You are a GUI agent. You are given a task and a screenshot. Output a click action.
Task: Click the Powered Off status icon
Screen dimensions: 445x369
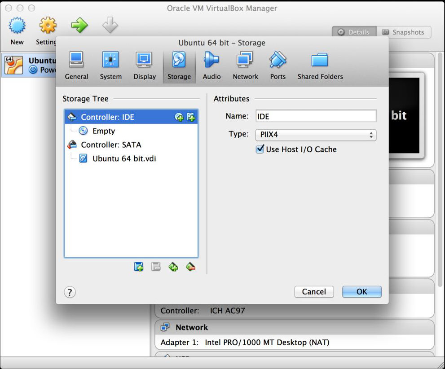tap(33, 70)
